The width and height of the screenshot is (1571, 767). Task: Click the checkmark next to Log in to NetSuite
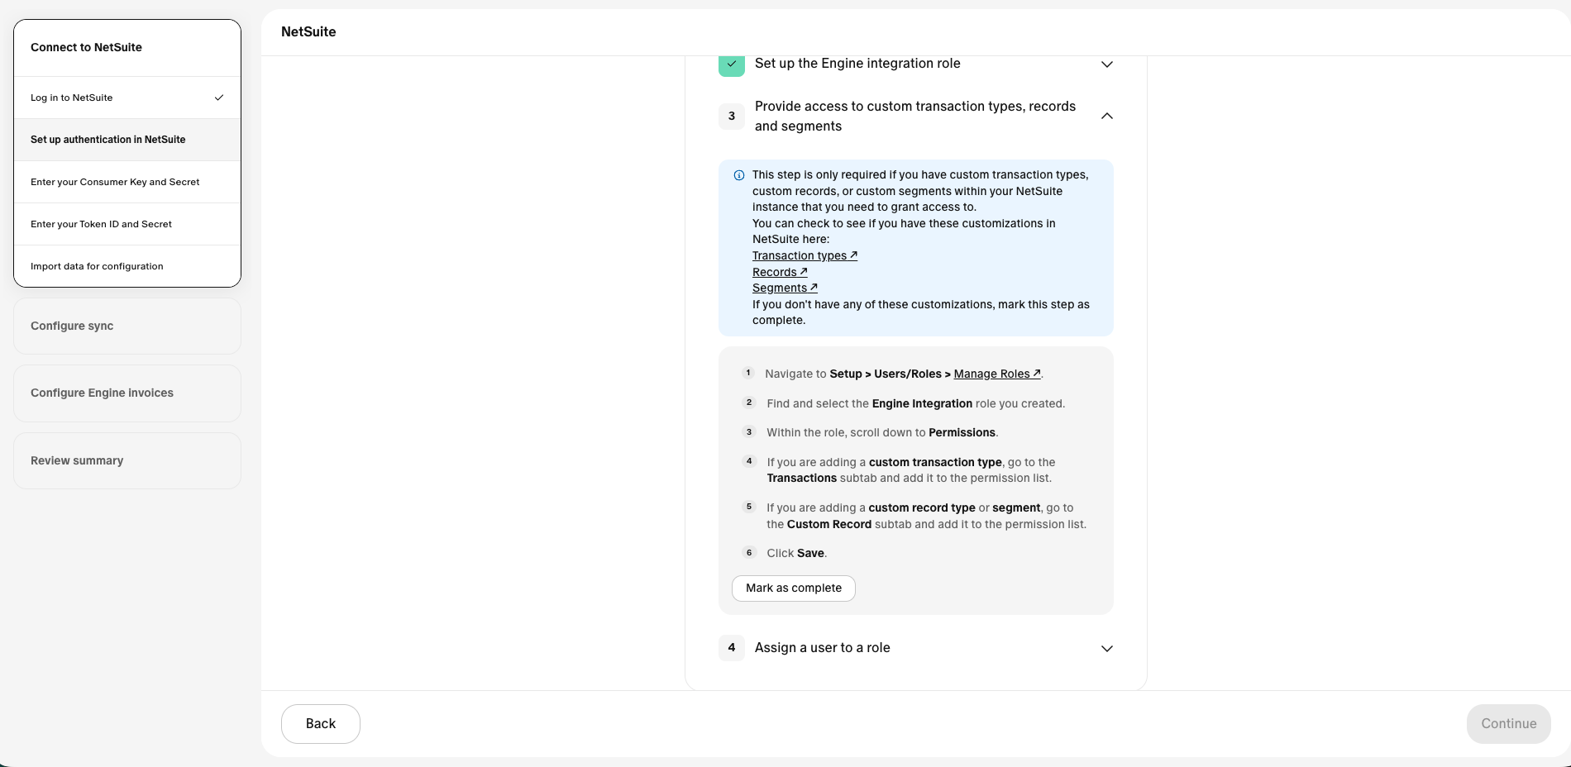coord(219,98)
